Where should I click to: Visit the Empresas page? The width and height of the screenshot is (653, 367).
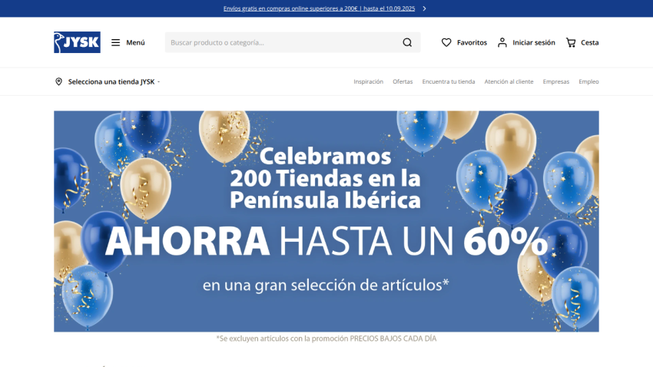(555, 81)
